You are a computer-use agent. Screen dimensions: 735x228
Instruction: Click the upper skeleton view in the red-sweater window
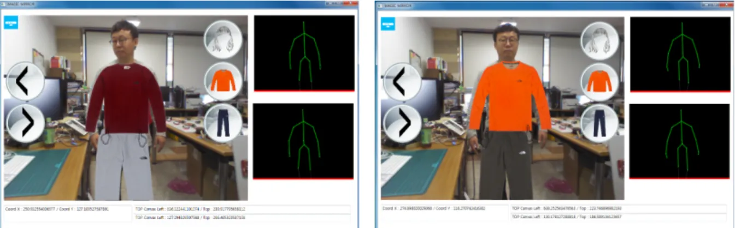click(304, 53)
